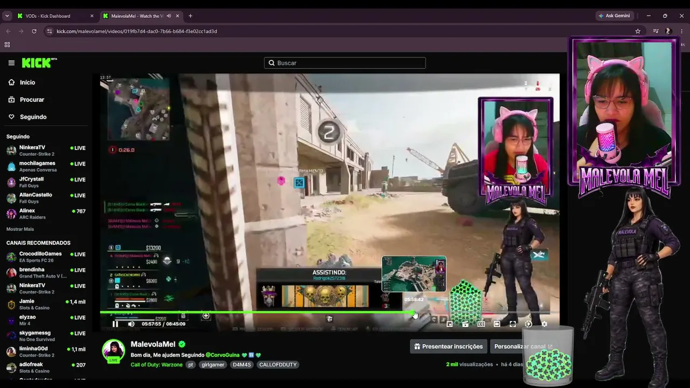
Task: Click the JfCrystall avatar icon
Action: pyautogui.click(x=11, y=182)
